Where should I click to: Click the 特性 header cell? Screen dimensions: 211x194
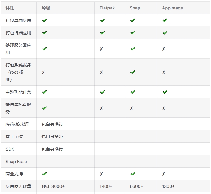pyautogui.click(x=10, y=8)
